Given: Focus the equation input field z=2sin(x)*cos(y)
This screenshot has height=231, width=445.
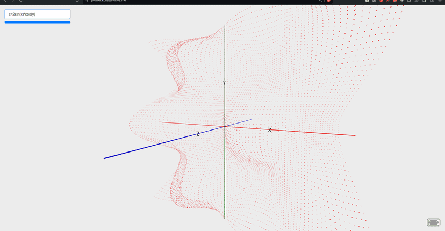Looking at the screenshot, I should click(x=38, y=15).
